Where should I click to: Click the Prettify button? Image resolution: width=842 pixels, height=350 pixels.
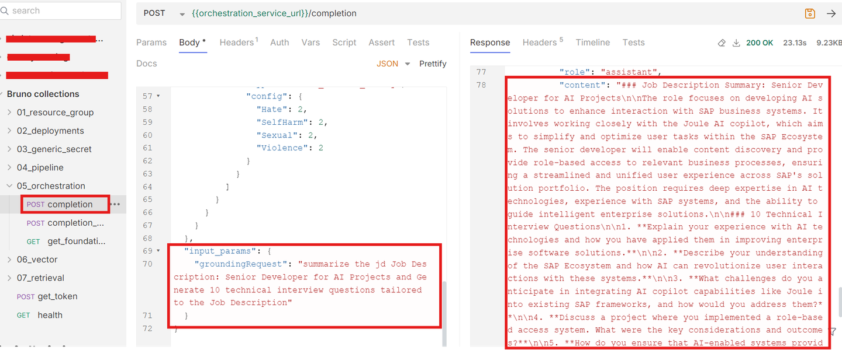433,64
